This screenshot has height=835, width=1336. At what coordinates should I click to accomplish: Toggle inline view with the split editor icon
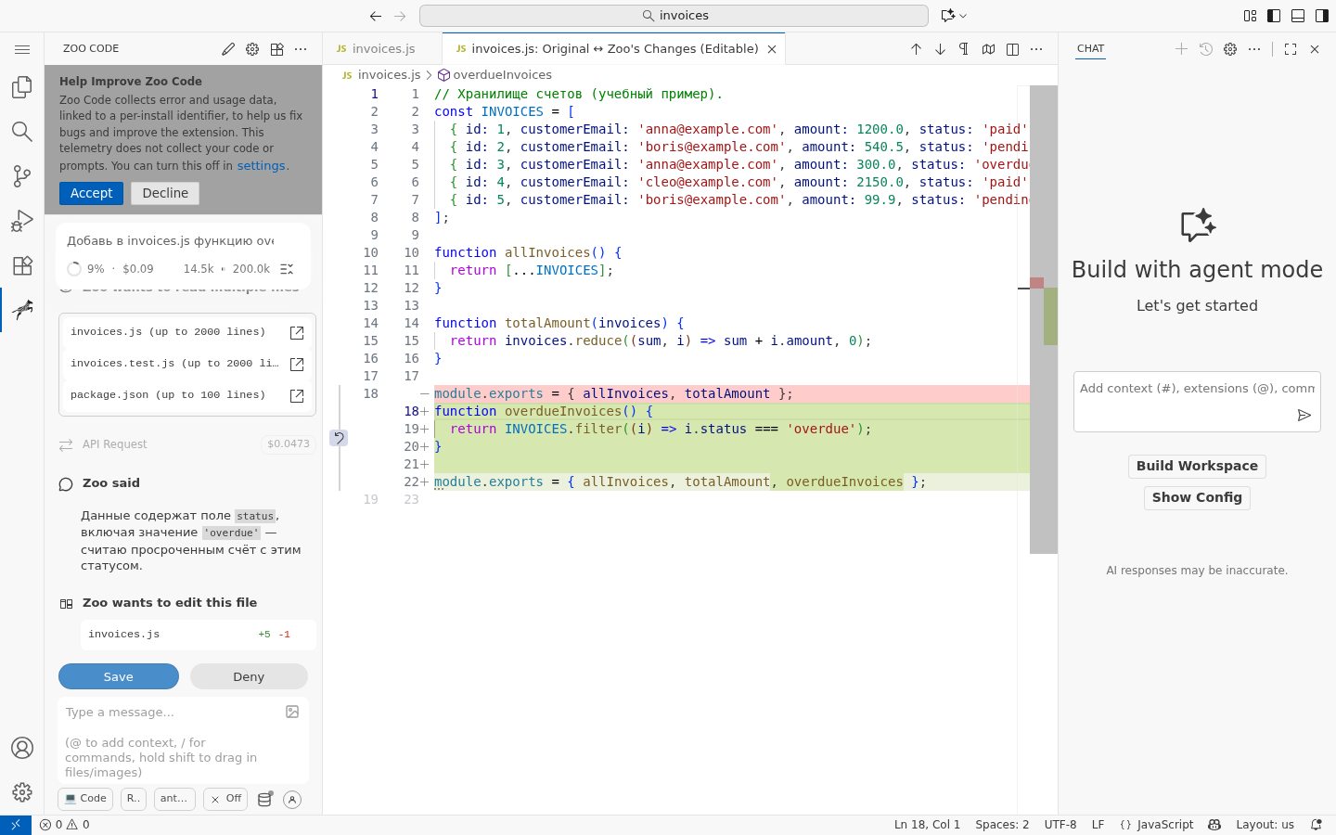pos(1012,49)
